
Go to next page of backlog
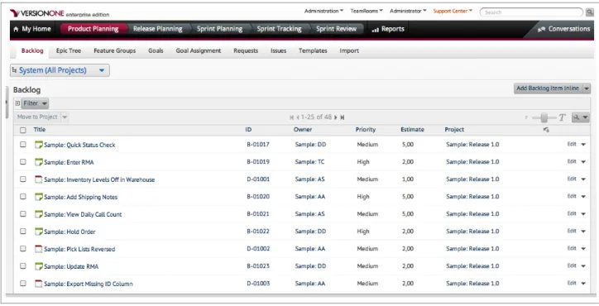[x=336, y=117]
